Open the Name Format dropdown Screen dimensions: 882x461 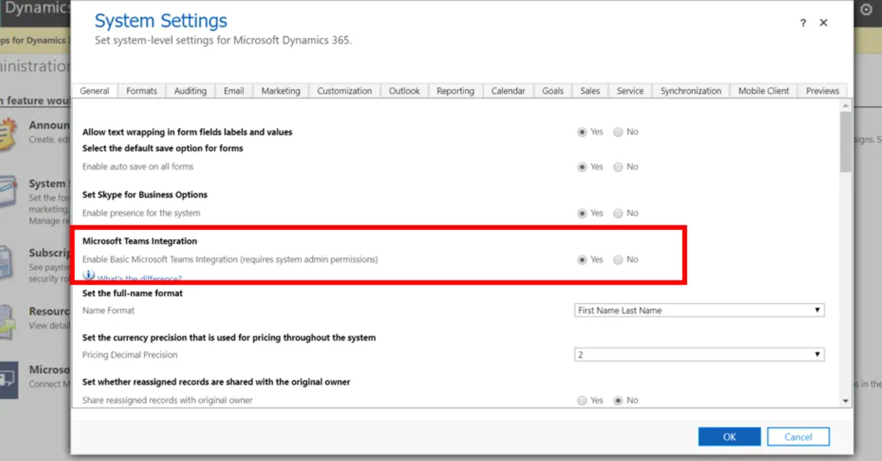(700, 310)
